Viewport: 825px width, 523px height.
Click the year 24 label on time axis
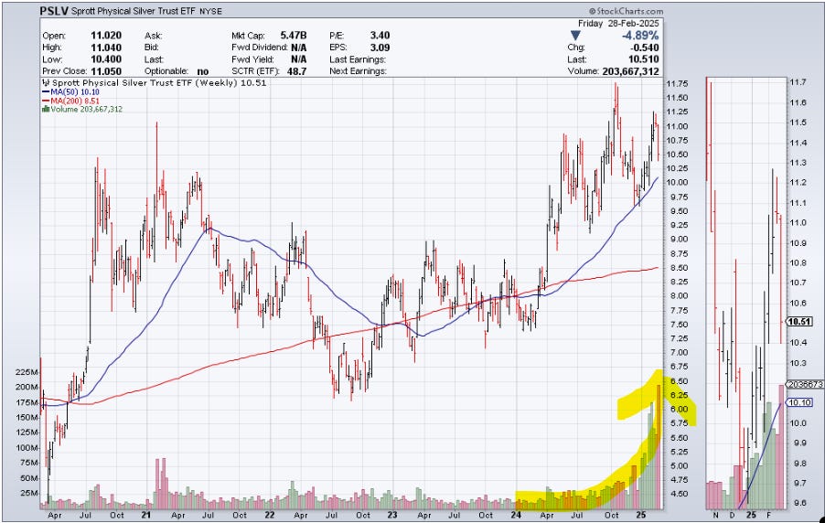click(516, 515)
